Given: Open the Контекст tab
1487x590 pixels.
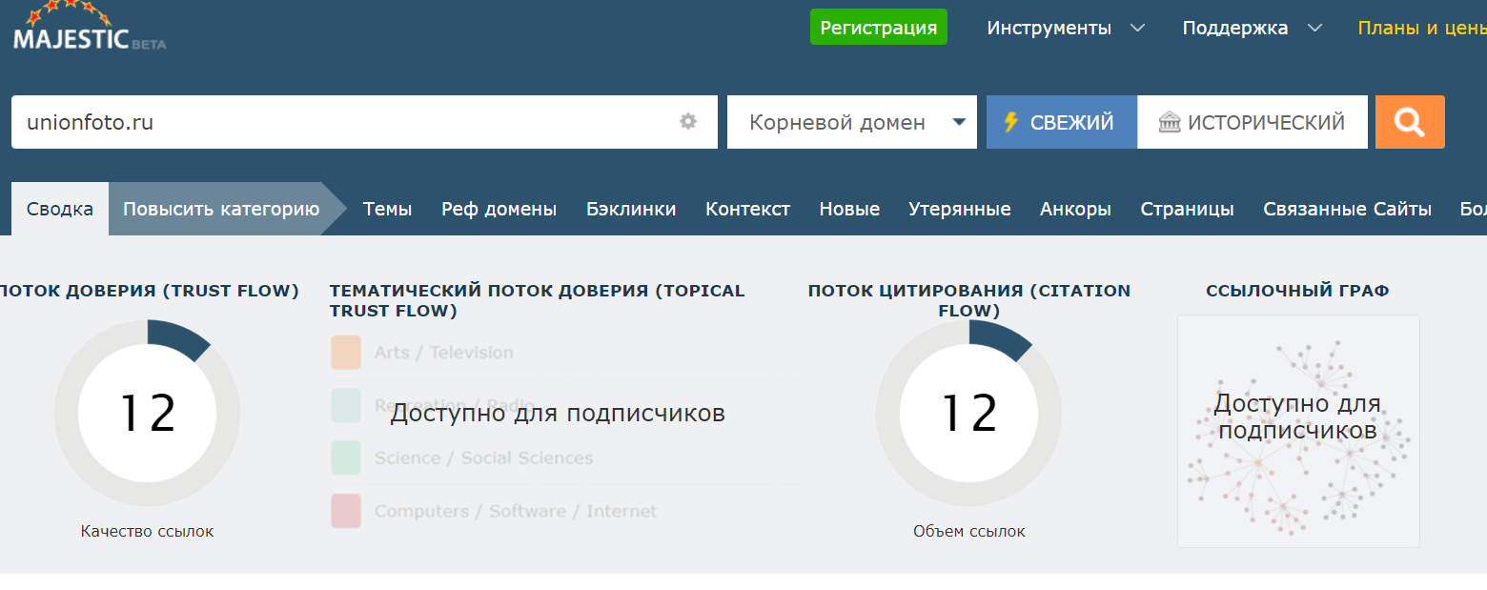Looking at the screenshot, I should coord(748,209).
